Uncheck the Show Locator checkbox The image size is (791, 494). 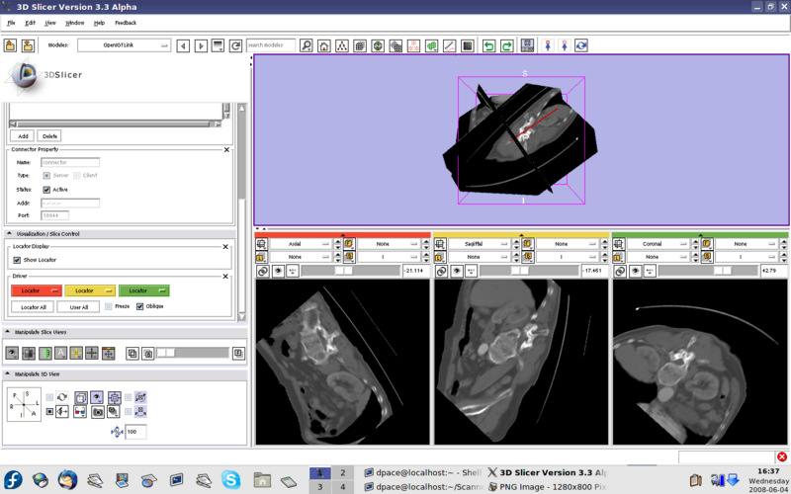(17, 260)
